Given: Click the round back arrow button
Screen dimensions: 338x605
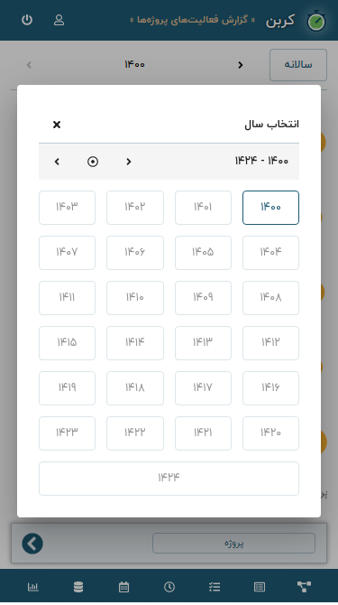Looking at the screenshot, I should tap(32, 544).
